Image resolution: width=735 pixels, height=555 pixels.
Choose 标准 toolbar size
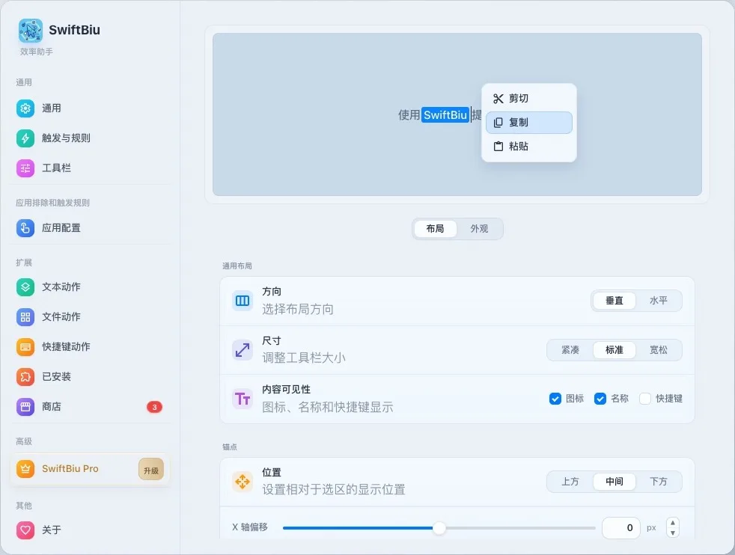click(614, 350)
